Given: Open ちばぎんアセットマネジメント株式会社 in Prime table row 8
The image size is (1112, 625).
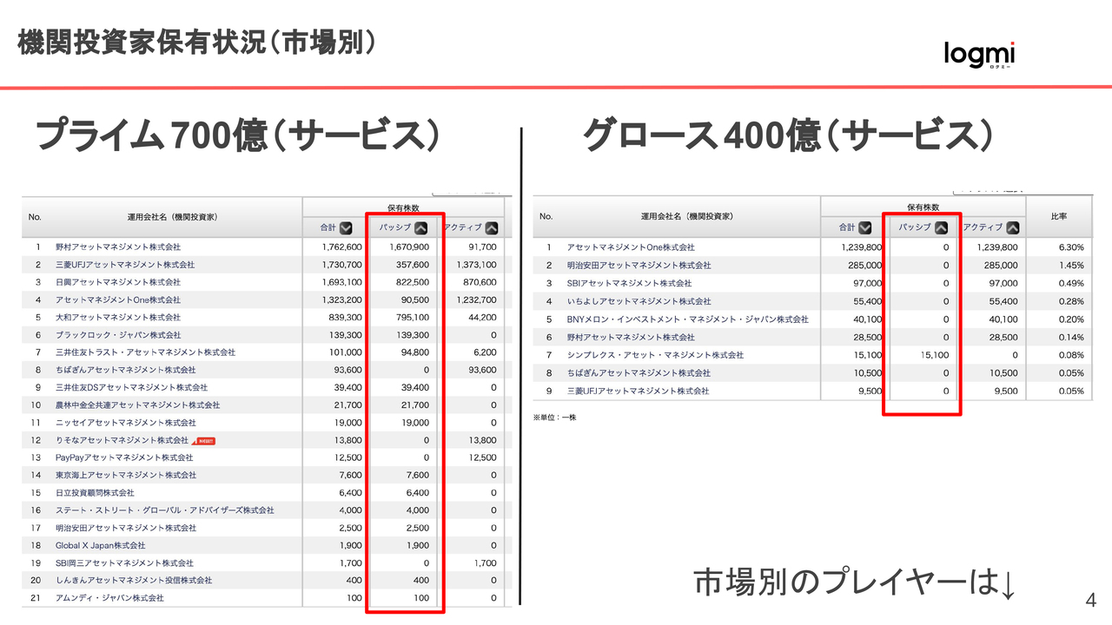Looking at the screenshot, I should tap(126, 370).
